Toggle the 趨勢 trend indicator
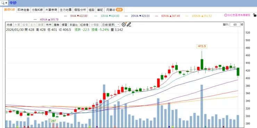This screenshot has width=257, height=128. point(57,25)
